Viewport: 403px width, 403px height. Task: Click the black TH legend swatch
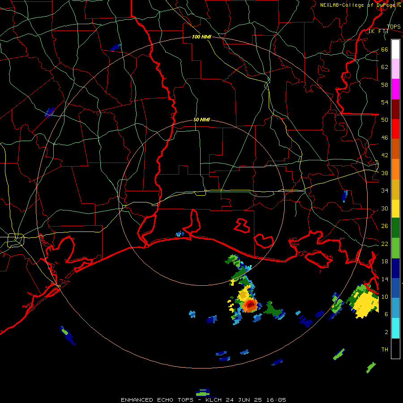click(395, 348)
